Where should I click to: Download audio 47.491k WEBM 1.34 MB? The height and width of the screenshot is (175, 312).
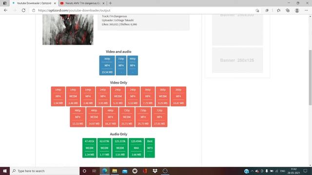[x=89, y=148]
